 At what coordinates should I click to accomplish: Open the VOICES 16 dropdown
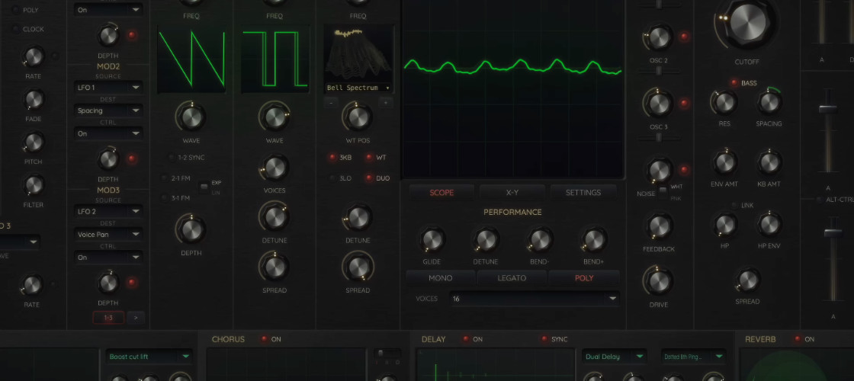[535, 299]
